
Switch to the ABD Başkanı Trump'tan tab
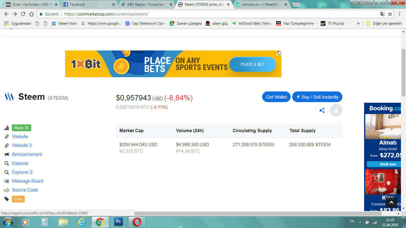(x=146, y=4)
